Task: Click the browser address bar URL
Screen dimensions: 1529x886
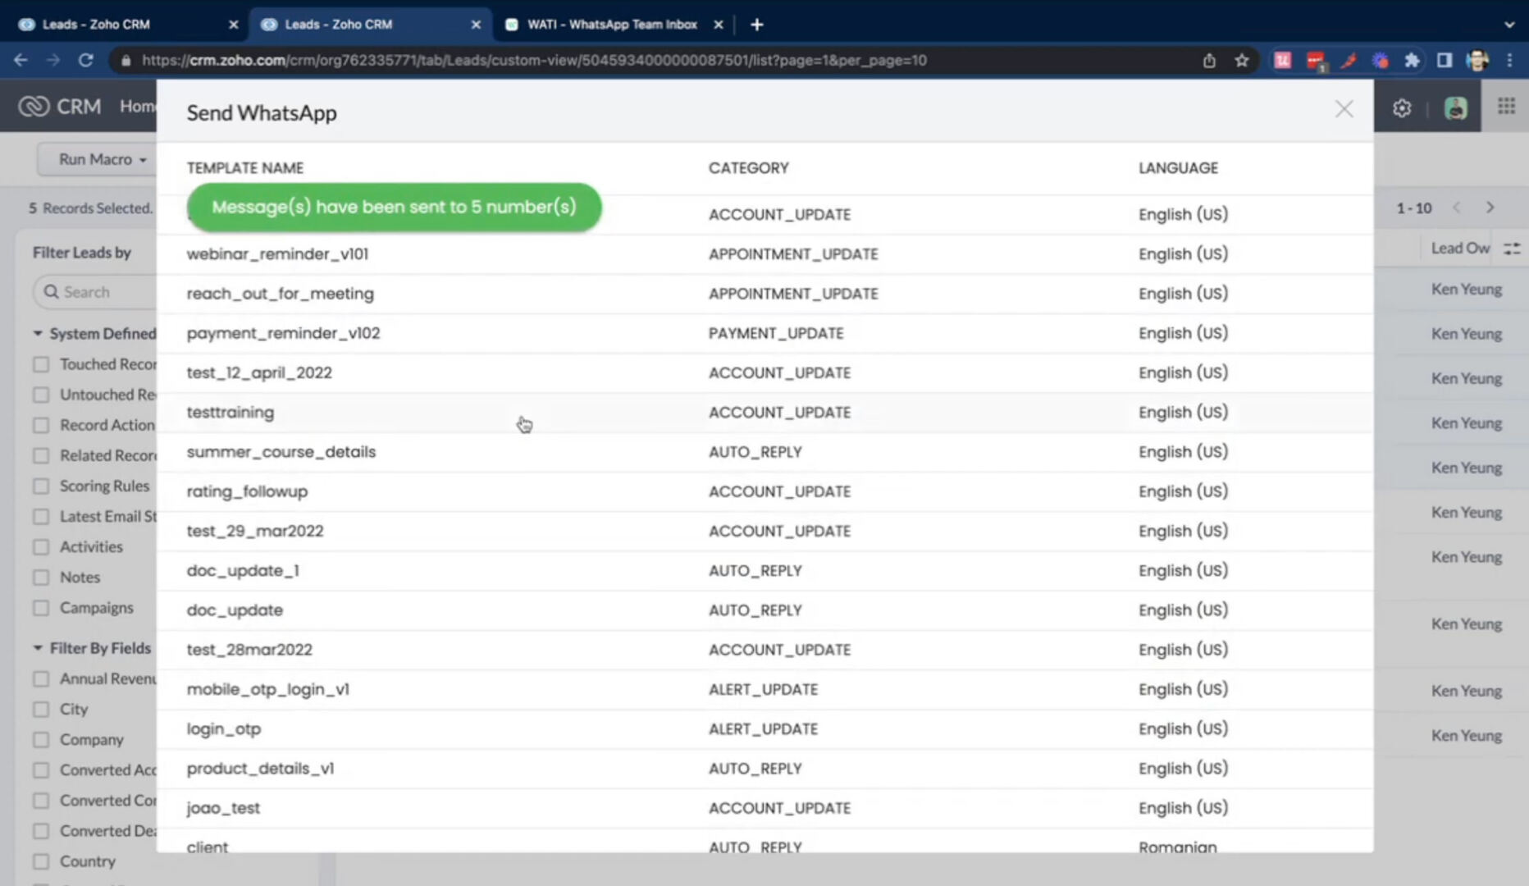Action: [534, 60]
